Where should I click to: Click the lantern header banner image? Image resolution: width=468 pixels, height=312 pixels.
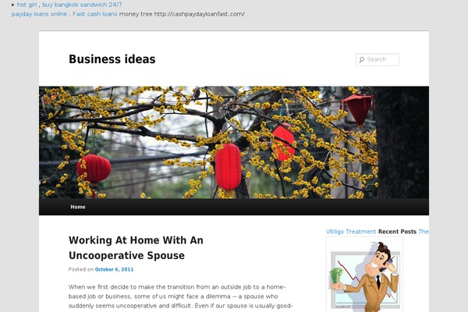coord(234,143)
